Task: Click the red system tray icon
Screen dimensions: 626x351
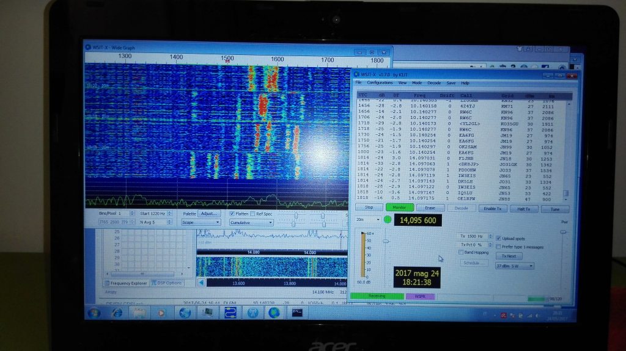Action: 504,315
